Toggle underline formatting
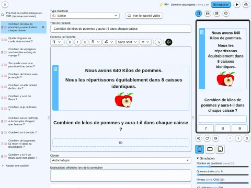This screenshot has height=188, width=251. [x=85, y=42]
